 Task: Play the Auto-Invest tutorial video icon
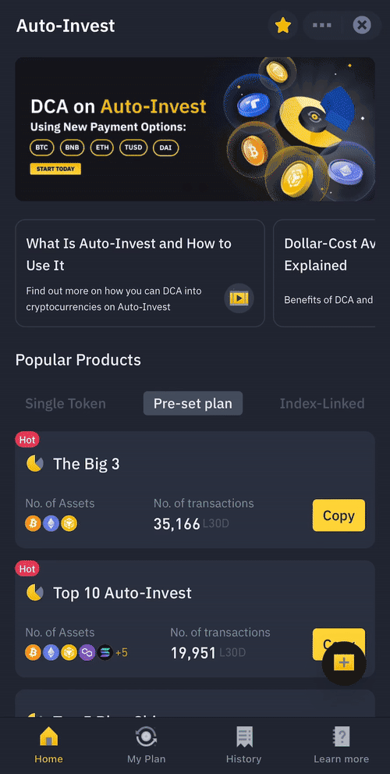(239, 298)
